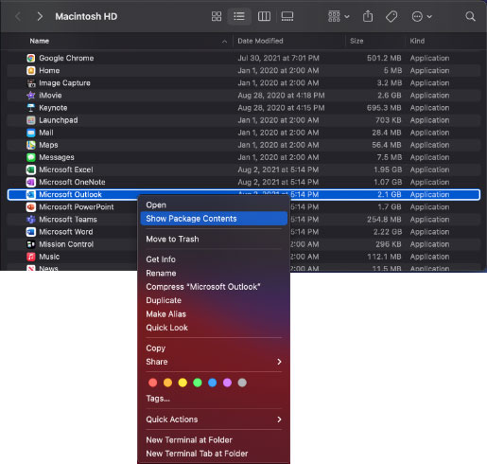Sort by the Name column header
This screenshot has height=464, width=487.
coord(40,41)
